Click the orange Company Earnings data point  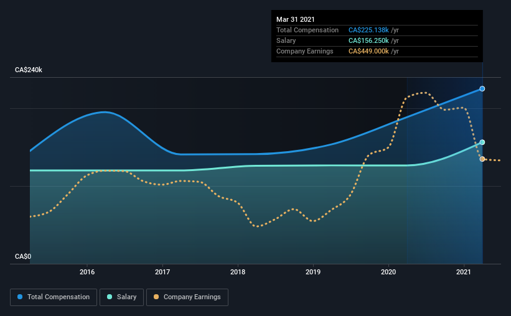click(482, 159)
